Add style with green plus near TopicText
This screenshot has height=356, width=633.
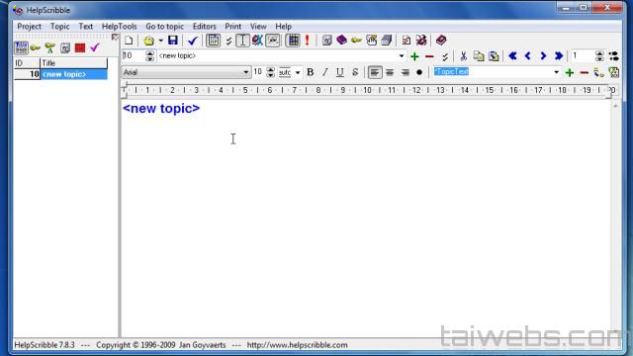click(570, 72)
